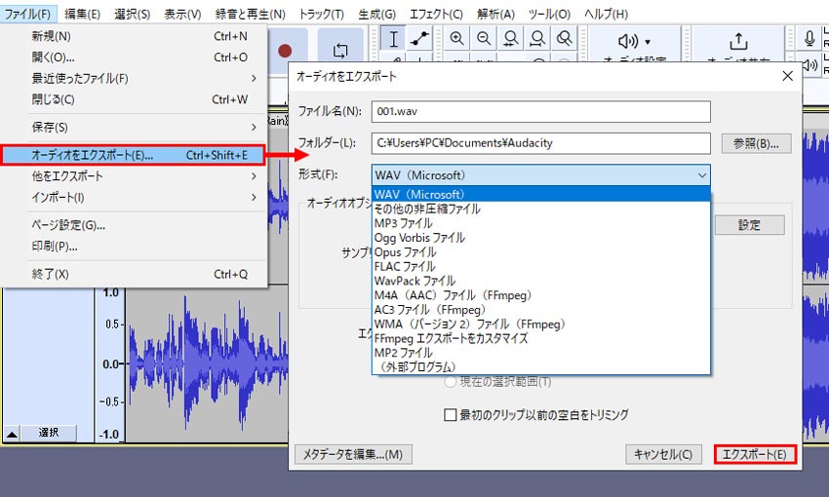Click the 設定 button in audio options
The image size is (829, 497).
pyautogui.click(x=749, y=225)
